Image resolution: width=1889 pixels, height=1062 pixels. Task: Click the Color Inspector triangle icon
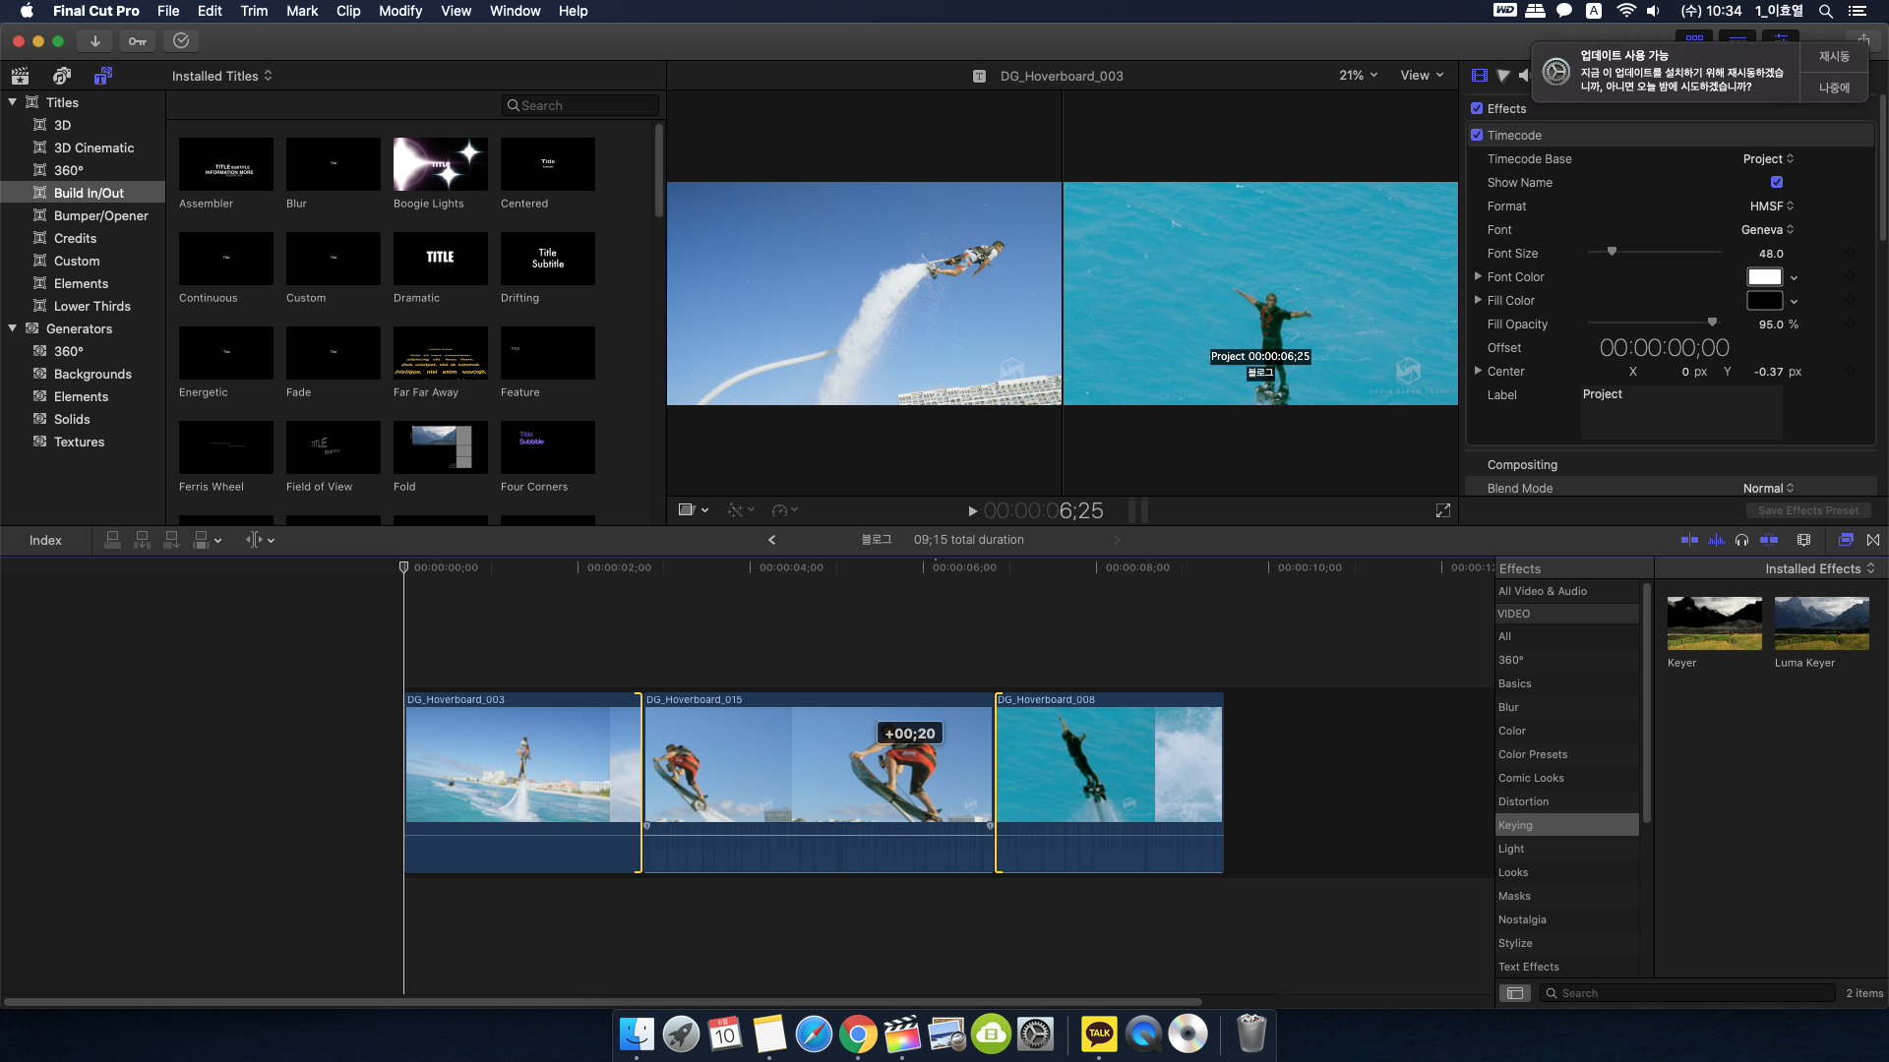(1502, 76)
